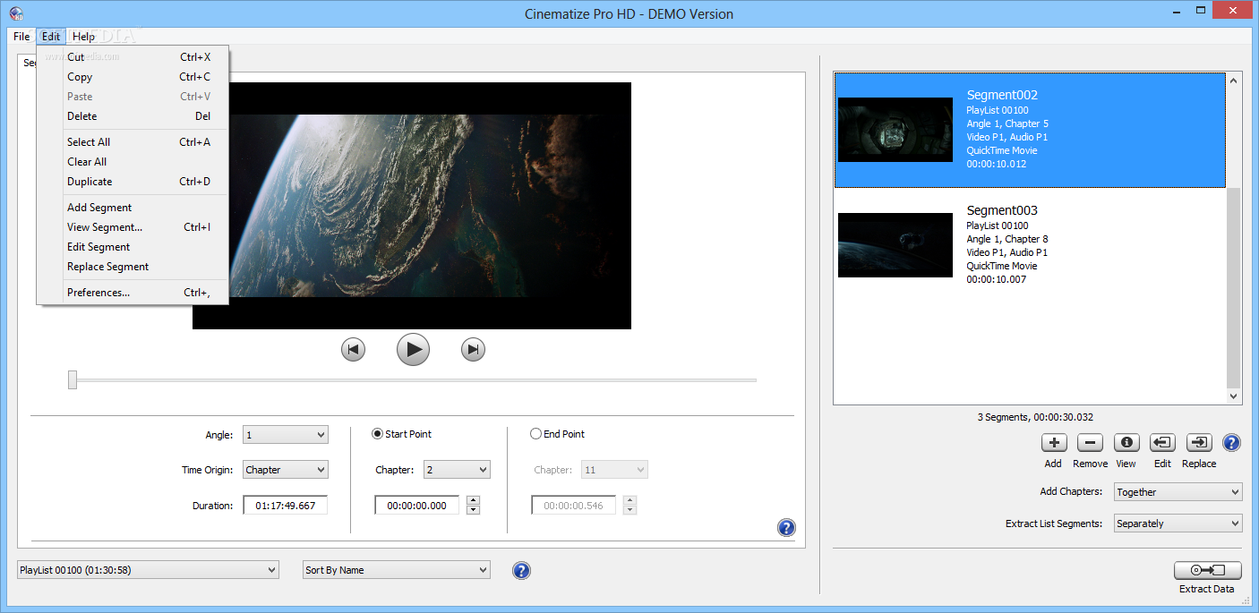
Task: Open Preferences... from Edit menu
Action: [133, 293]
